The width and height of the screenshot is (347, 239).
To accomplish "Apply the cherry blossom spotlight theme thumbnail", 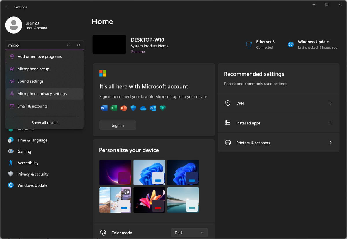I will (x=115, y=200).
